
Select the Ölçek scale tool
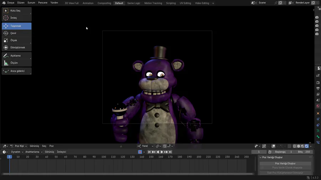tap(16, 40)
